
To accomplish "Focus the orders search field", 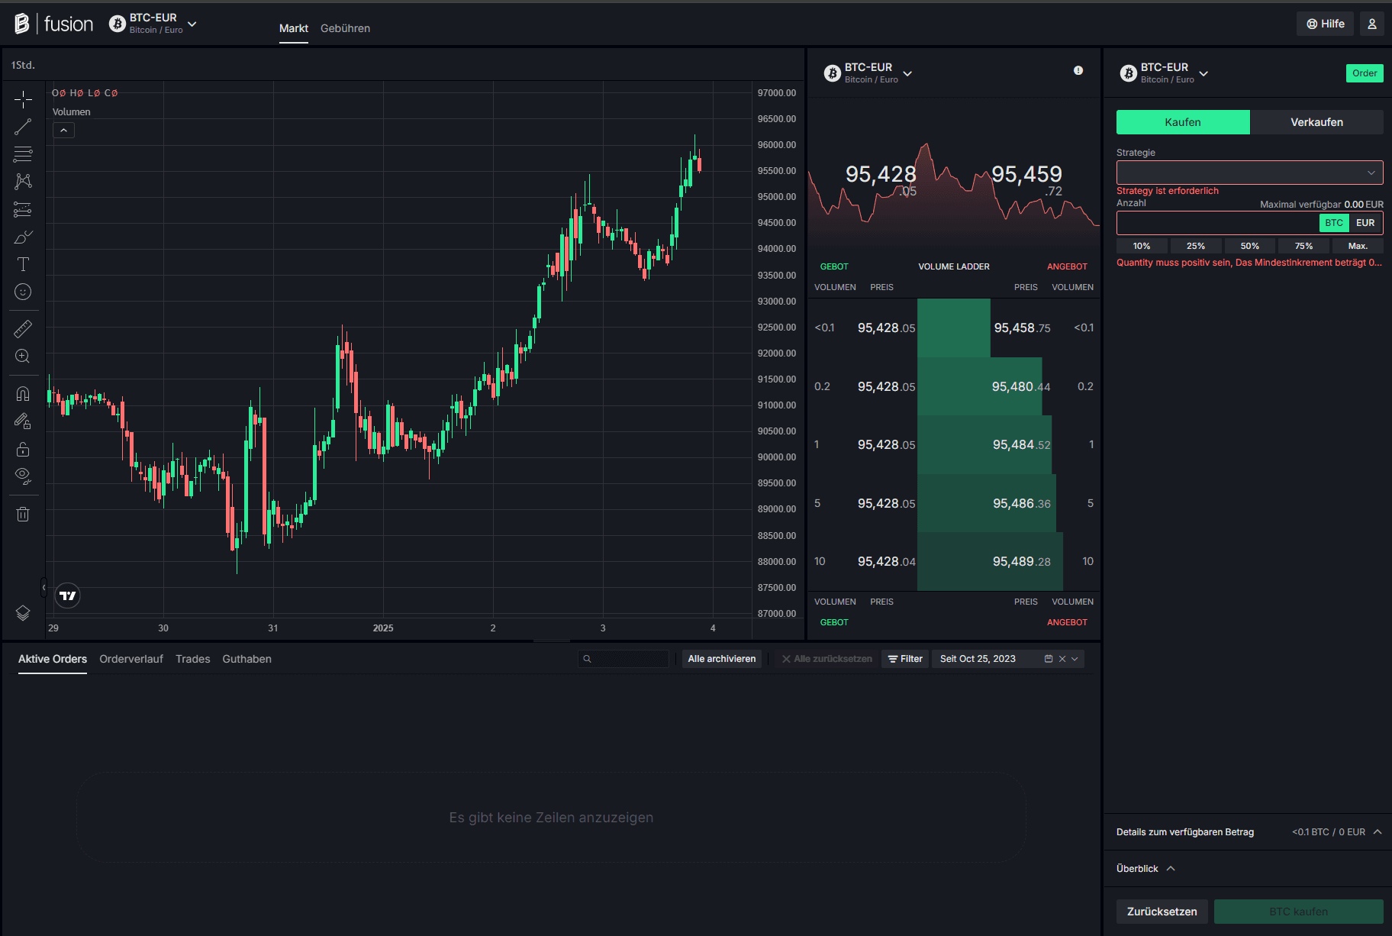I will [623, 659].
